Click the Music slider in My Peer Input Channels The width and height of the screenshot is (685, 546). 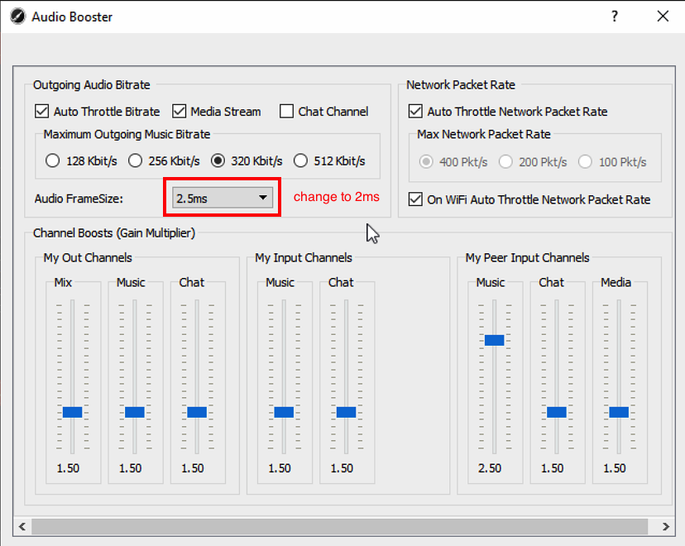tap(494, 339)
